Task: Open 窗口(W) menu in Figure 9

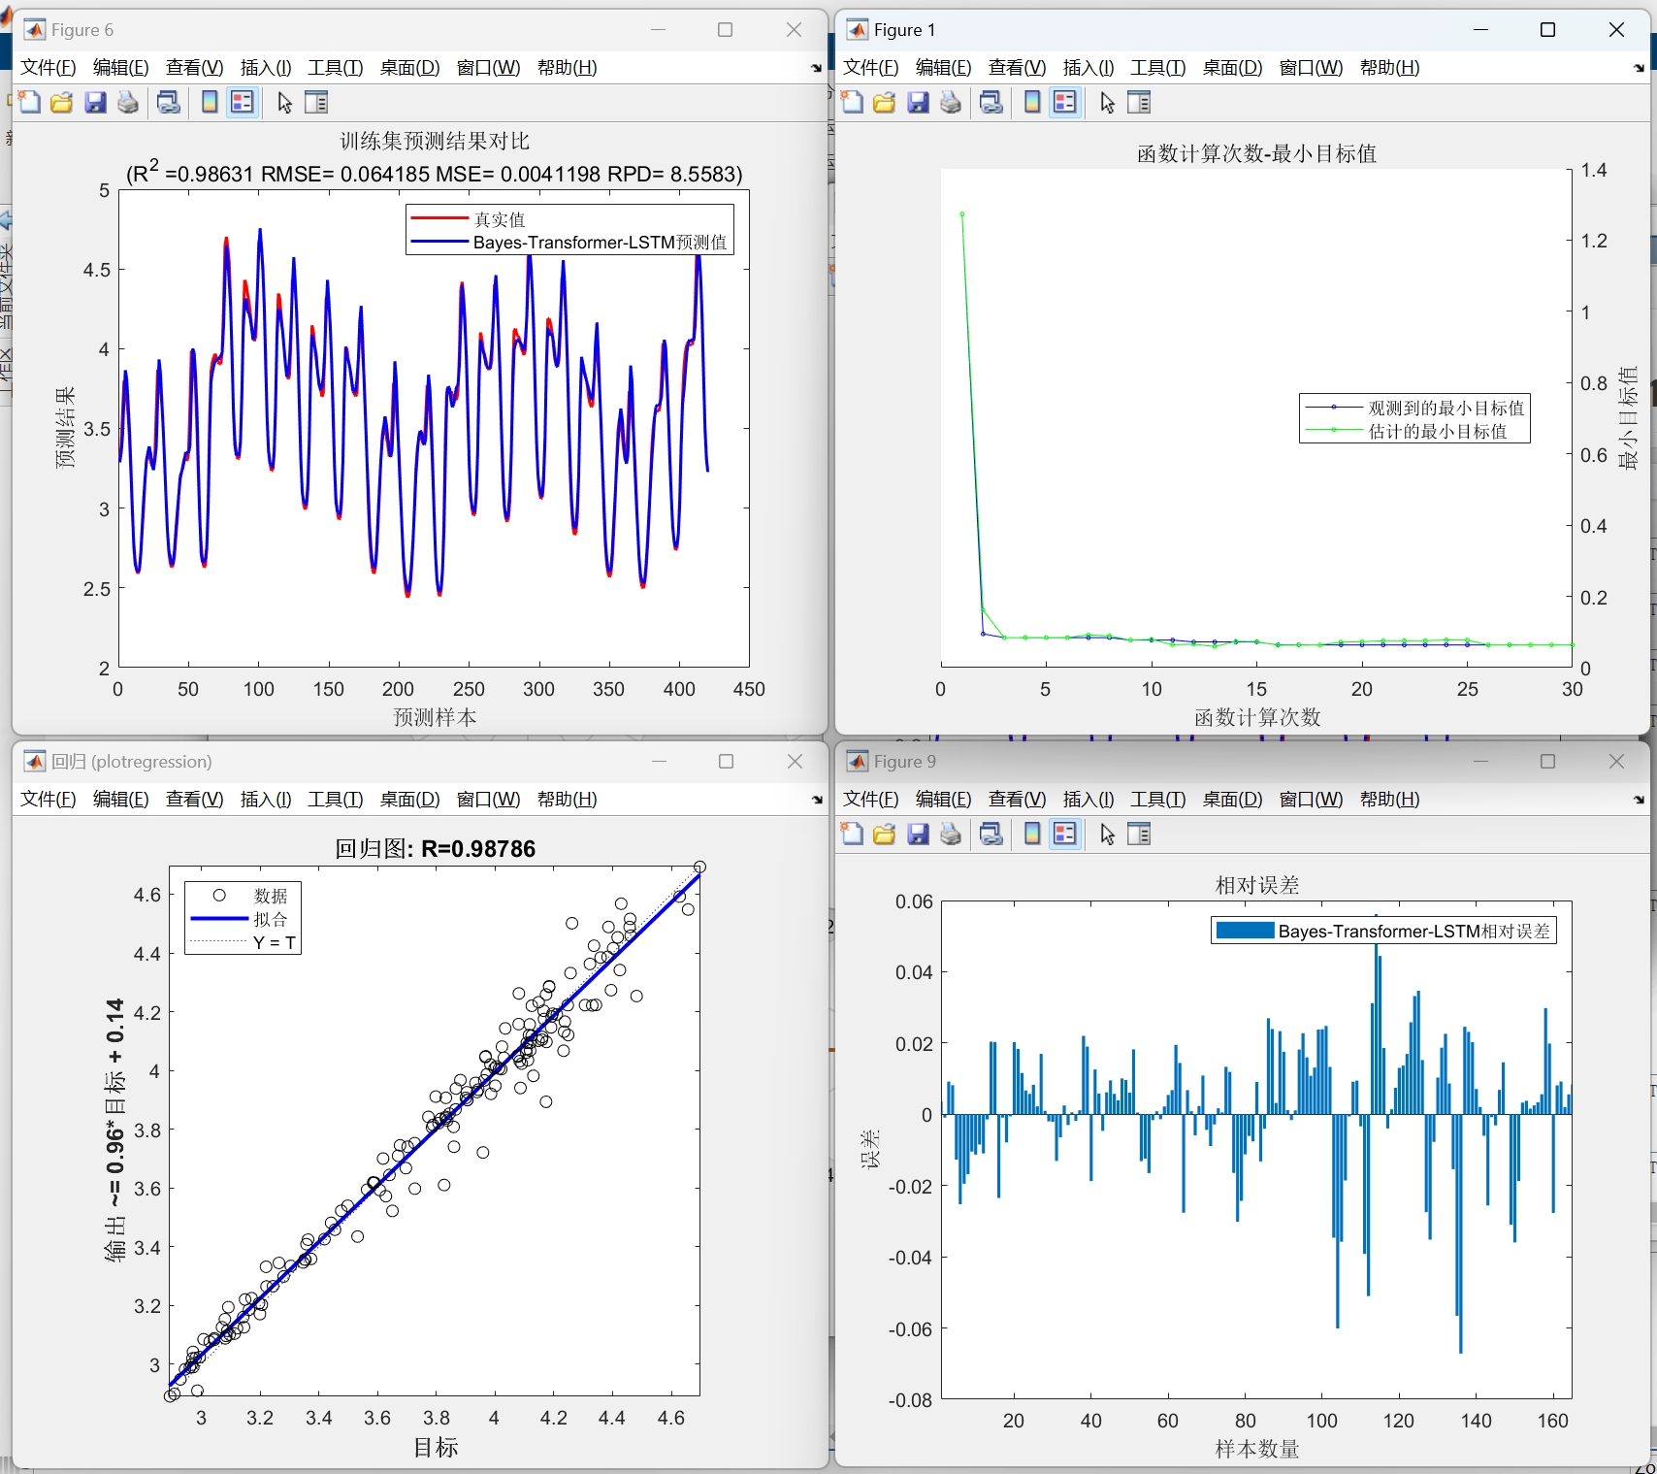Action: coord(1311,799)
